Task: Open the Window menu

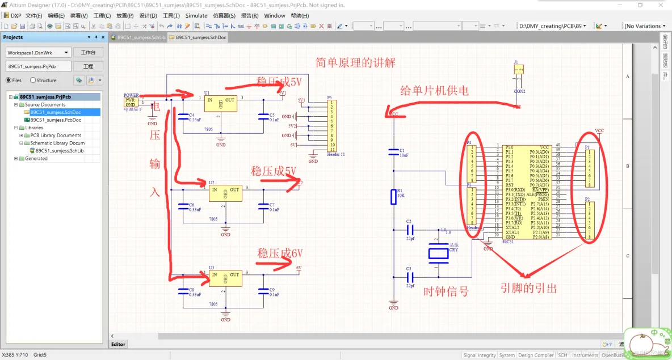Action: (x=274, y=15)
